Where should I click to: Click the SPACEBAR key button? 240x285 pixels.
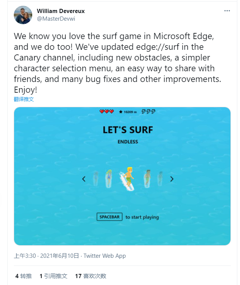coord(109,217)
